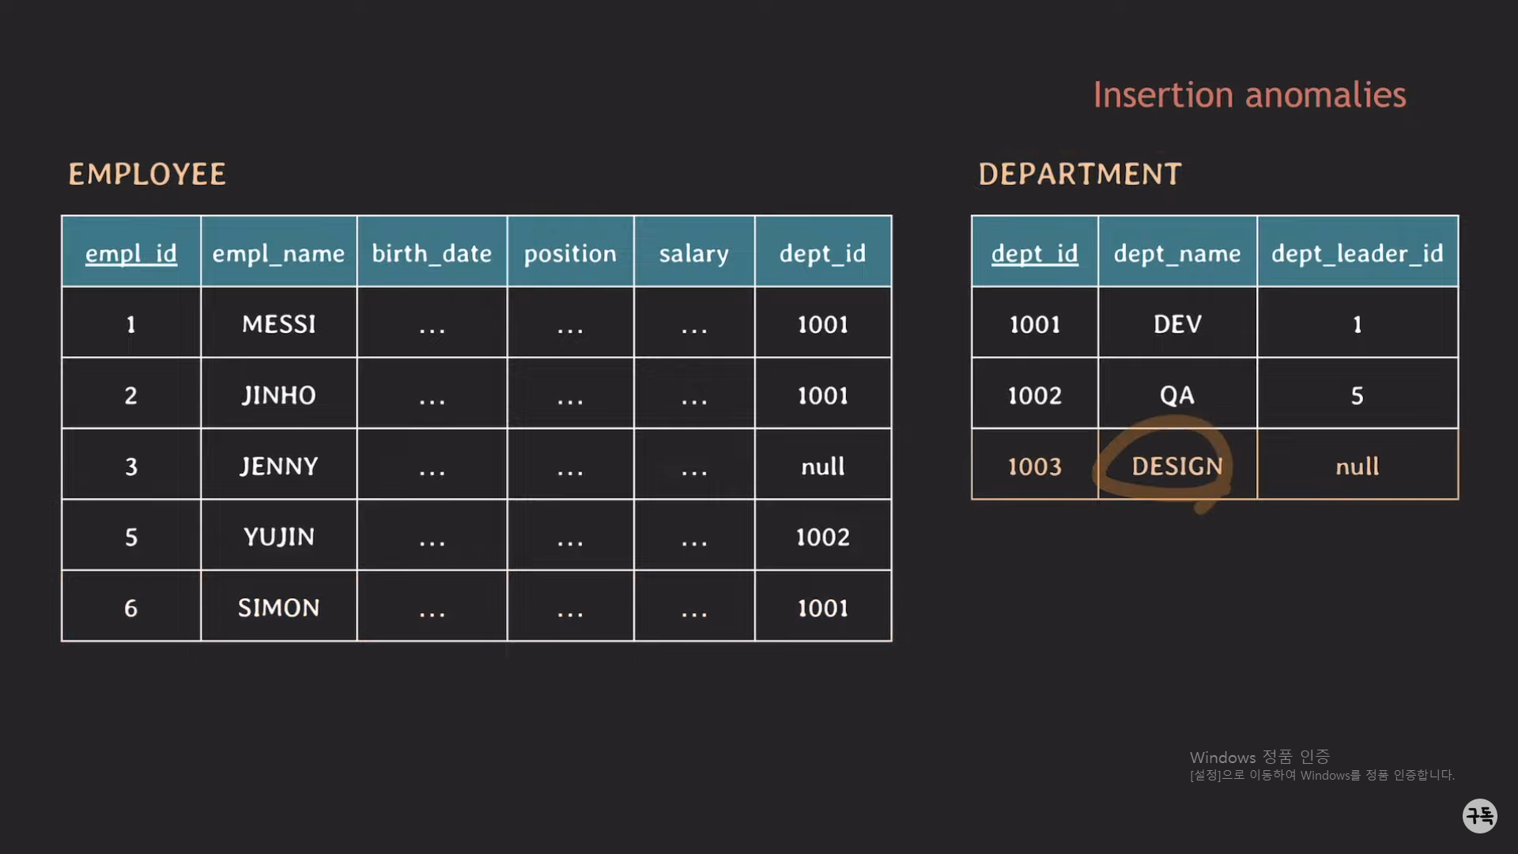1518x854 pixels.
Task: Click the MESSI name cell
Action: (x=278, y=324)
